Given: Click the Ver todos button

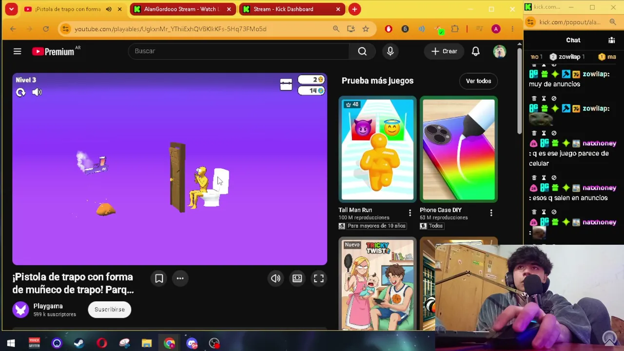Looking at the screenshot, I should click(478, 81).
